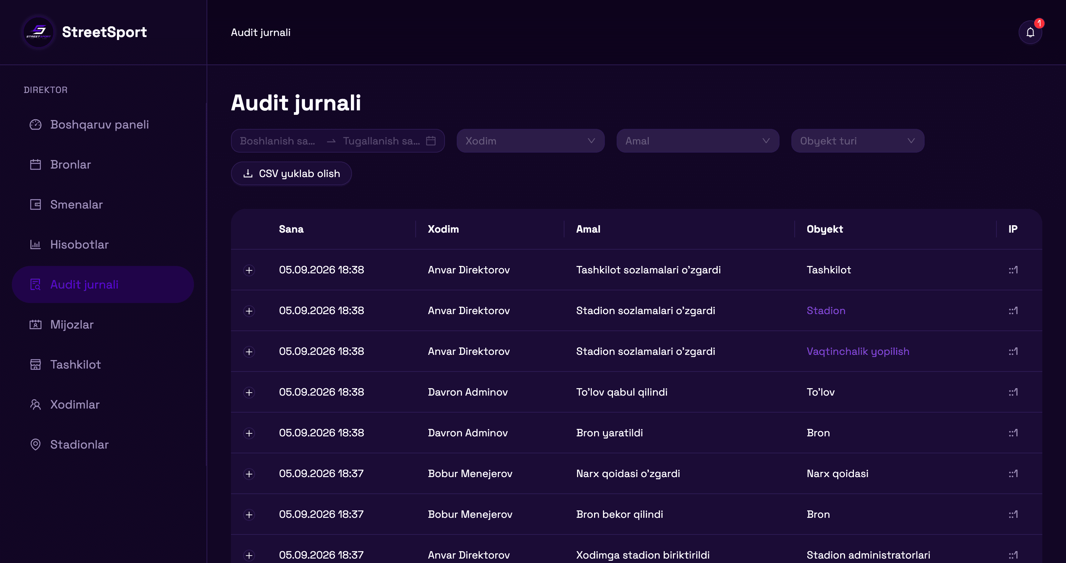
Task: Click the Xodim column header
Action: [x=443, y=229]
